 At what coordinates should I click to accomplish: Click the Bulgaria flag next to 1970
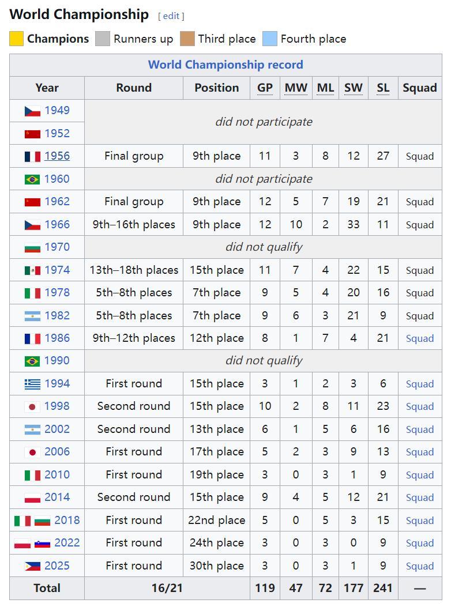[32, 247]
